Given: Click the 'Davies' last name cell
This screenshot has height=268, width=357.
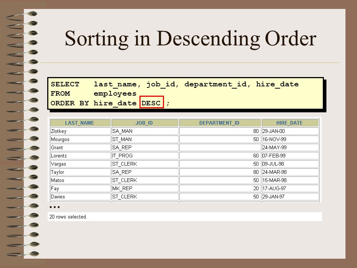Looking at the screenshot, I should pyautogui.click(x=80, y=197).
